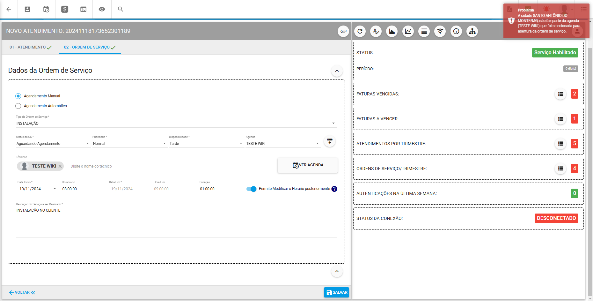Screen dimensions: 593x301
Task: Click the text lines icon in right panel
Action: coord(424,31)
